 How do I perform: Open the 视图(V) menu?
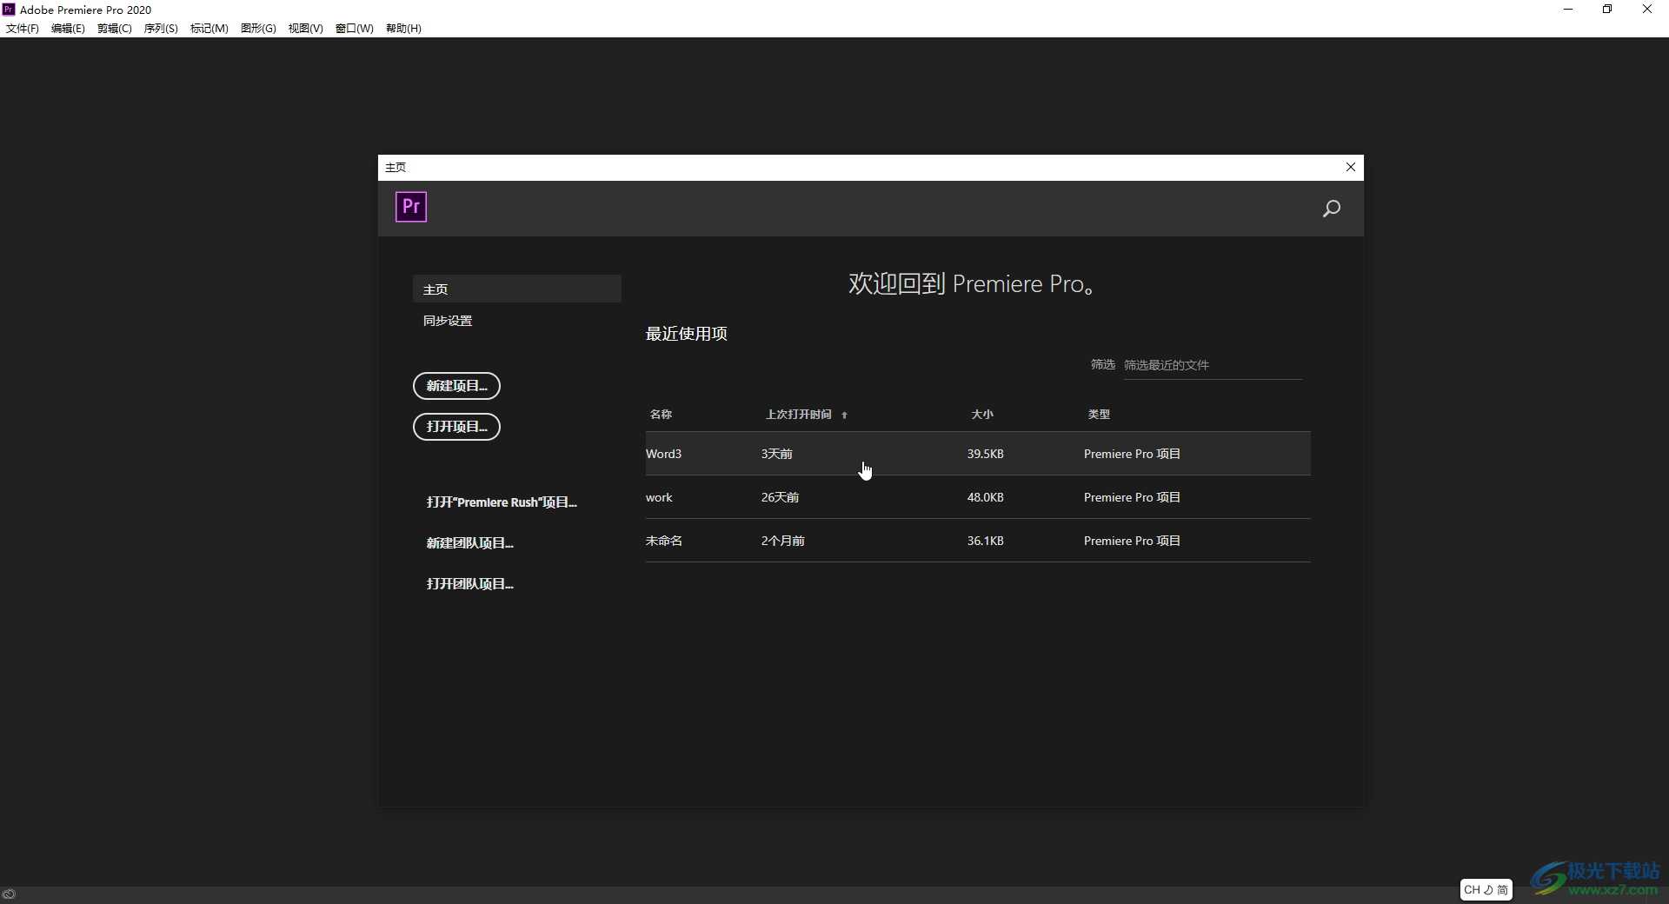pyautogui.click(x=306, y=29)
